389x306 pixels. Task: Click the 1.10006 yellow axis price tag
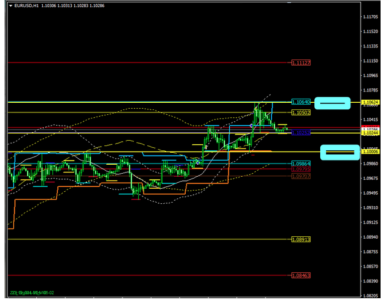coord(370,153)
